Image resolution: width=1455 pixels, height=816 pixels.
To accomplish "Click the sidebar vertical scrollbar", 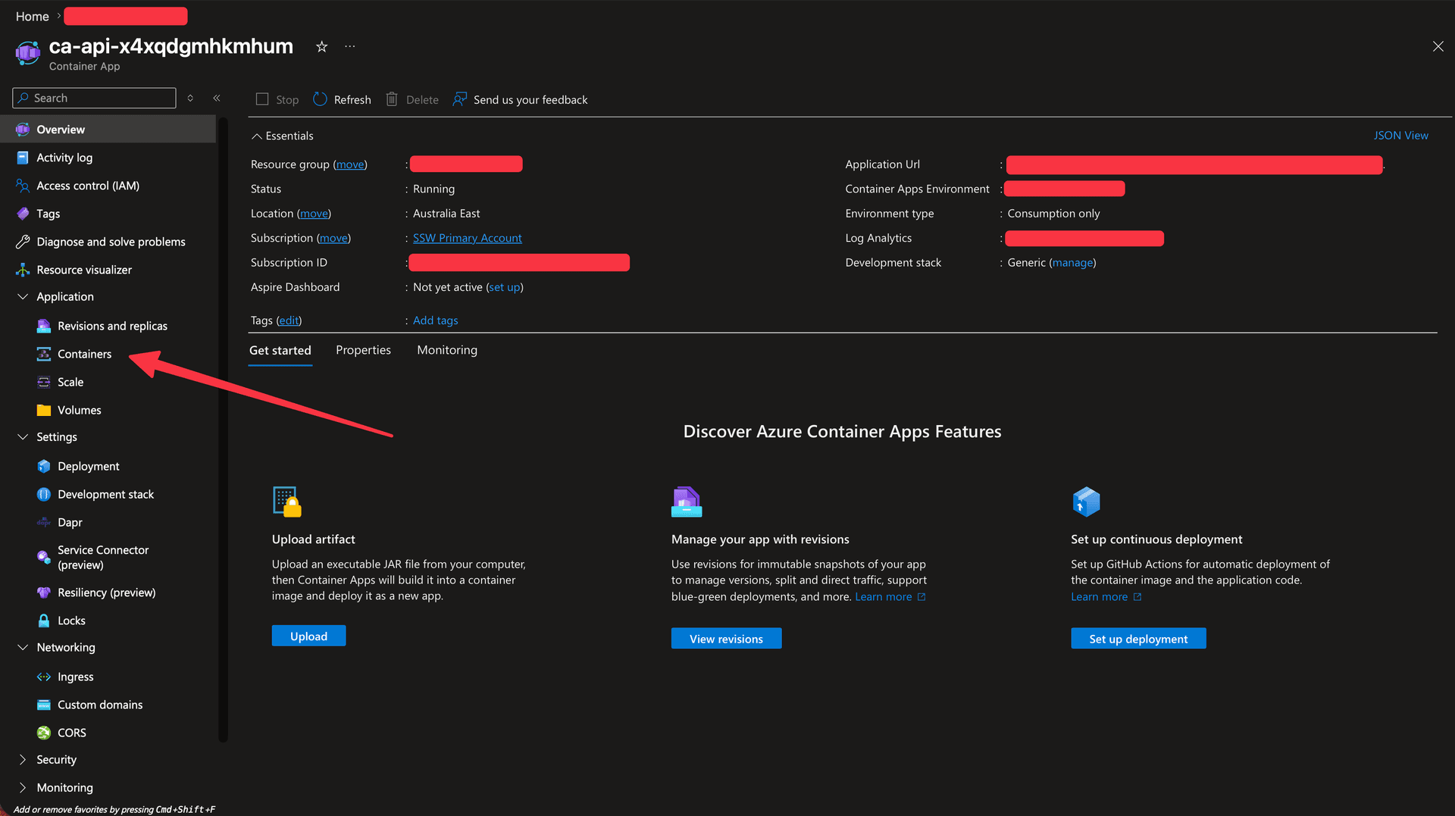I will point(223,428).
